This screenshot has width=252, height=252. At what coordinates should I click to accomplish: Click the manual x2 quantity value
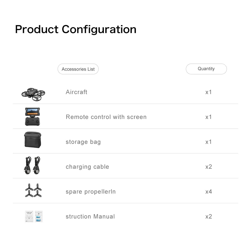208,216
